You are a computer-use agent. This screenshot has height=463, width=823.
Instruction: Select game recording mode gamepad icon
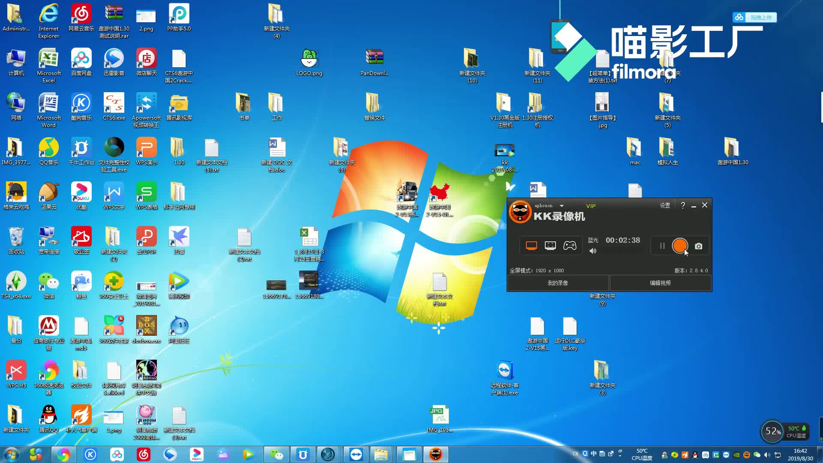pos(570,246)
